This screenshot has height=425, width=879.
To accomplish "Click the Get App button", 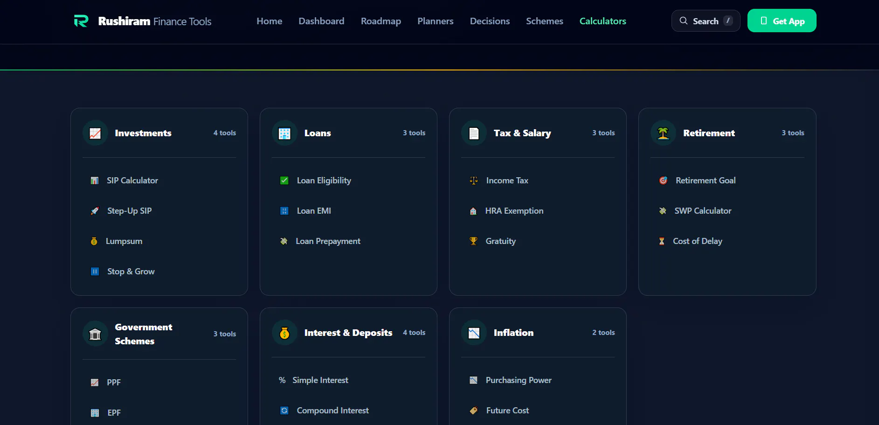I will click(x=782, y=21).
